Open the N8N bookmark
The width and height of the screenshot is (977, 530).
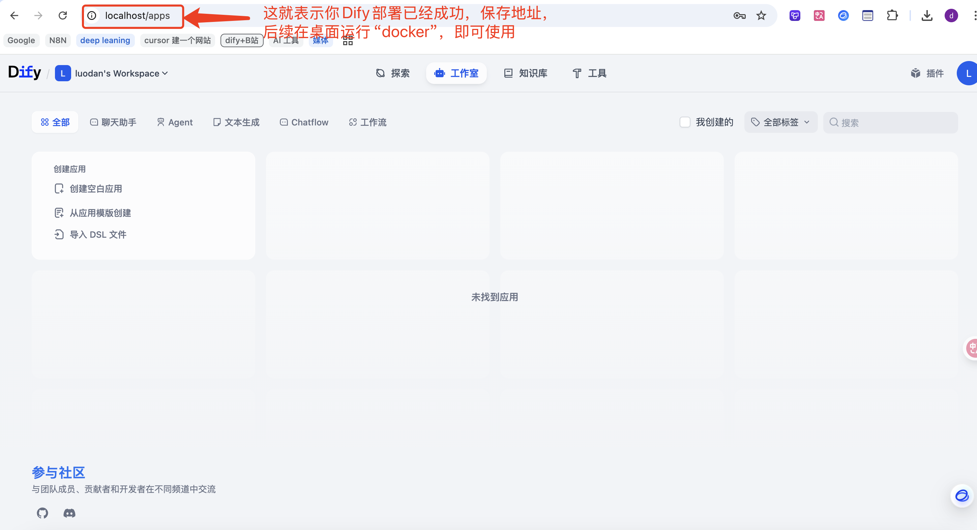(58, 40)
